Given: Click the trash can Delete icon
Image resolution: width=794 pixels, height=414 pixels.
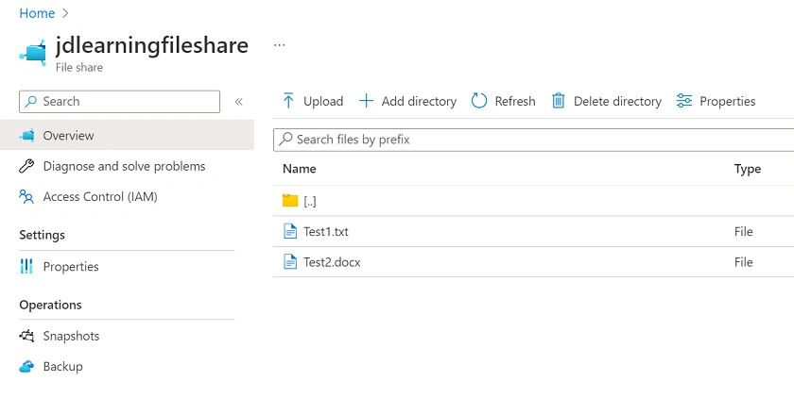Looking at the screenshot, I should click(x=558, y=101).
